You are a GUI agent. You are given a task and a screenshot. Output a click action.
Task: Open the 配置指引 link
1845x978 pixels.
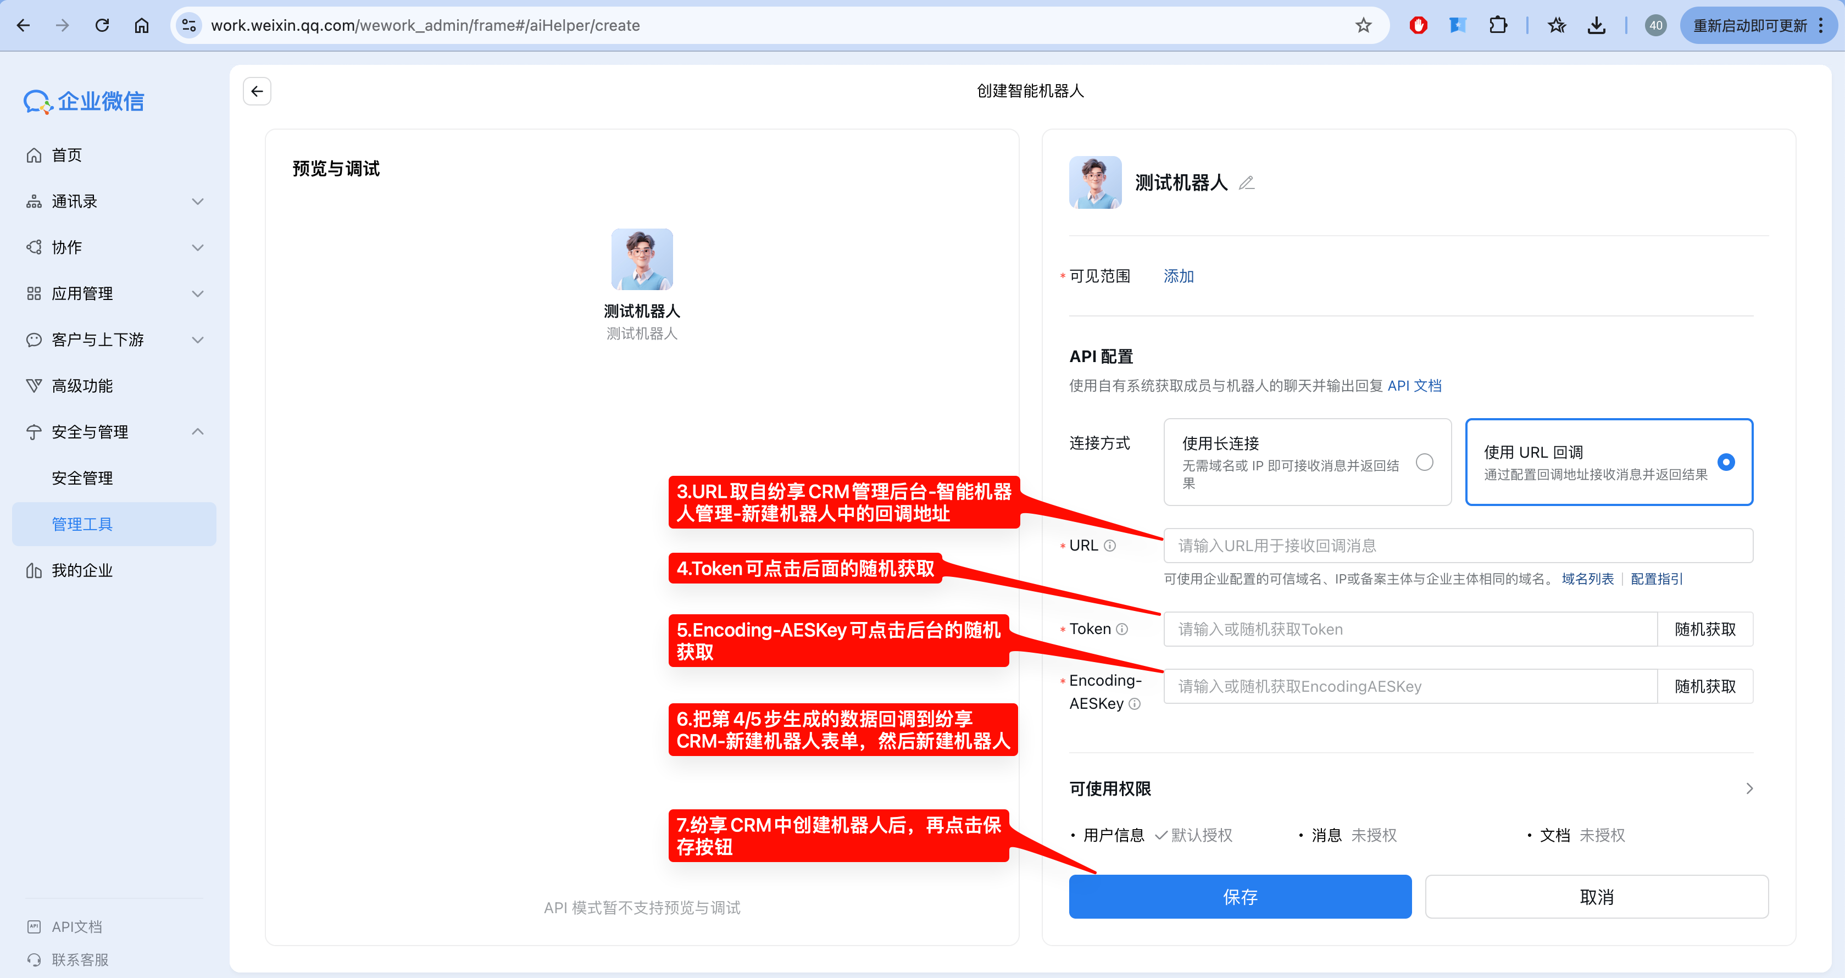1656,579
